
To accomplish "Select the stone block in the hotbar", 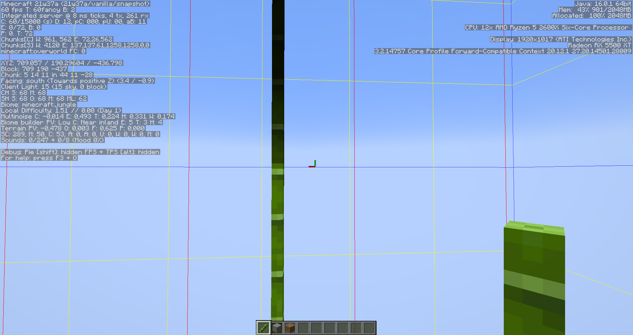I will (x=277, y=328).
